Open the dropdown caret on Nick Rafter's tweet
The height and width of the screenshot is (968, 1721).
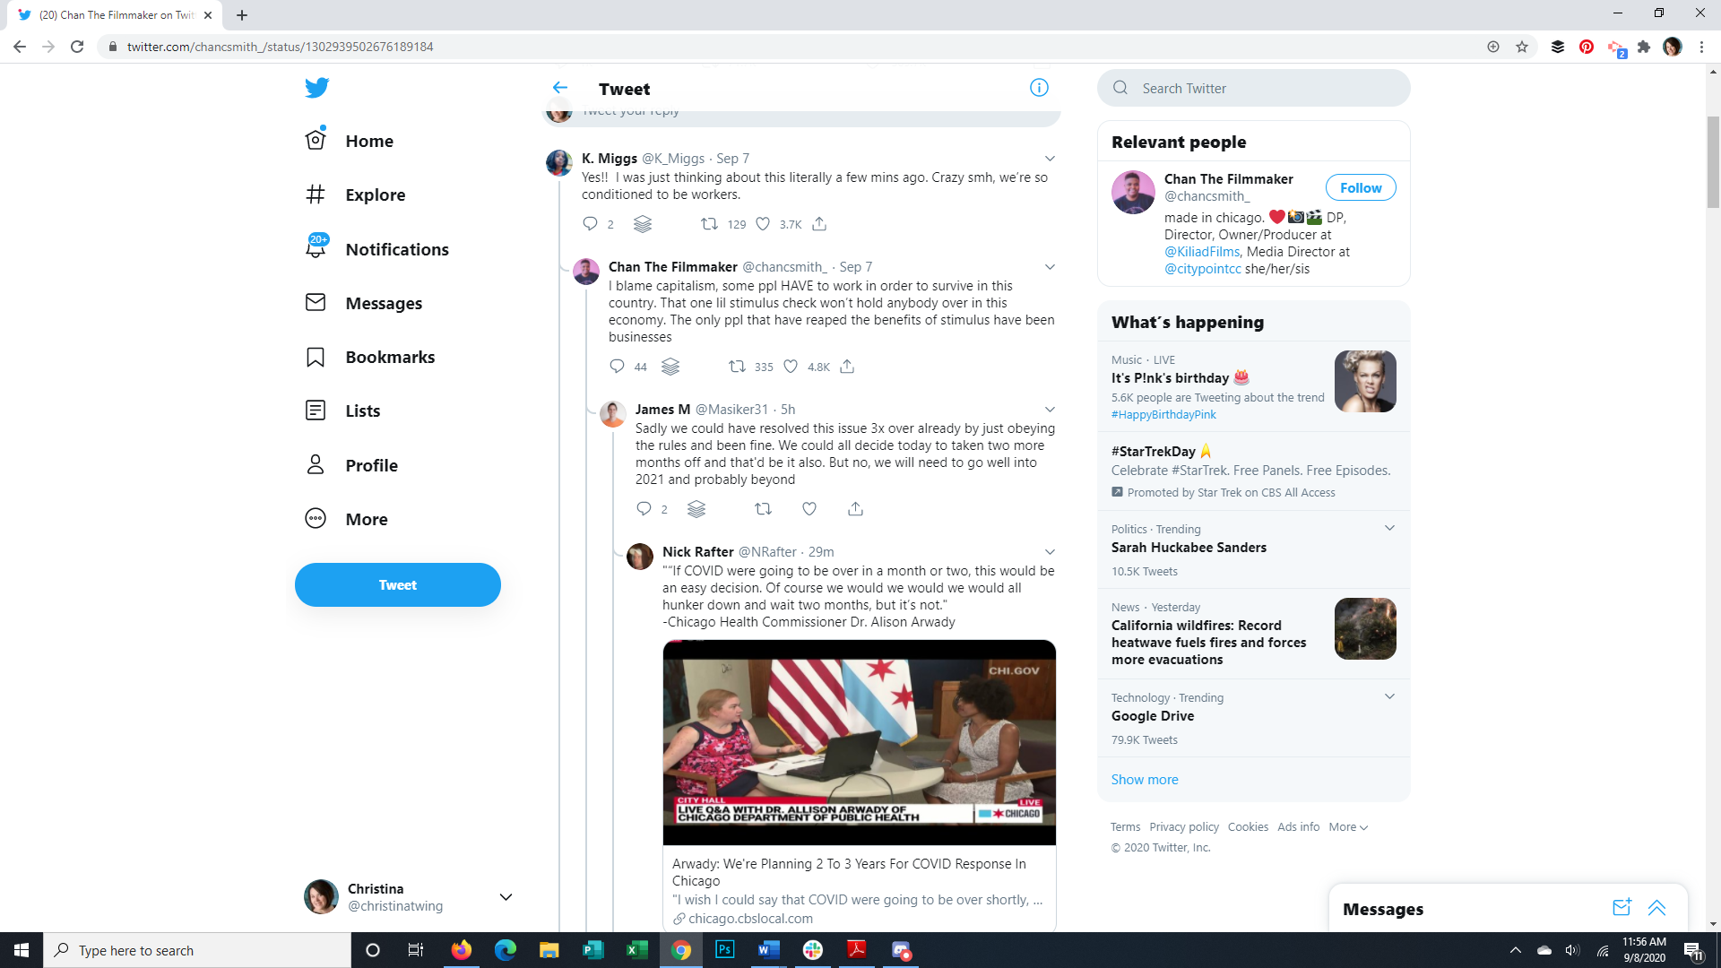click(1050, 552)
